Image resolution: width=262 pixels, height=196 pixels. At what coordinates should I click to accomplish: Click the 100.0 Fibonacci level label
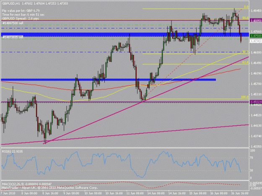click(x=245, y=97)
